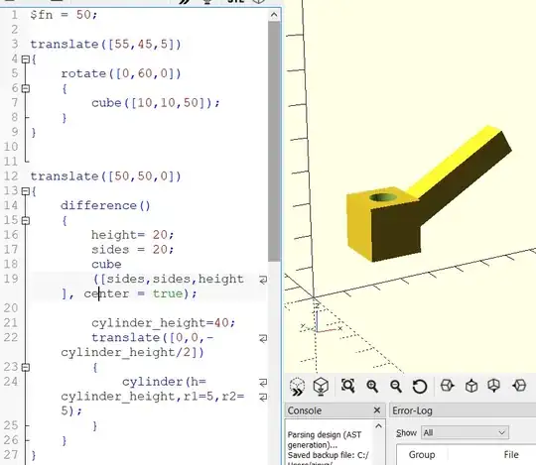Switch to the Top view cube icon

471,386
